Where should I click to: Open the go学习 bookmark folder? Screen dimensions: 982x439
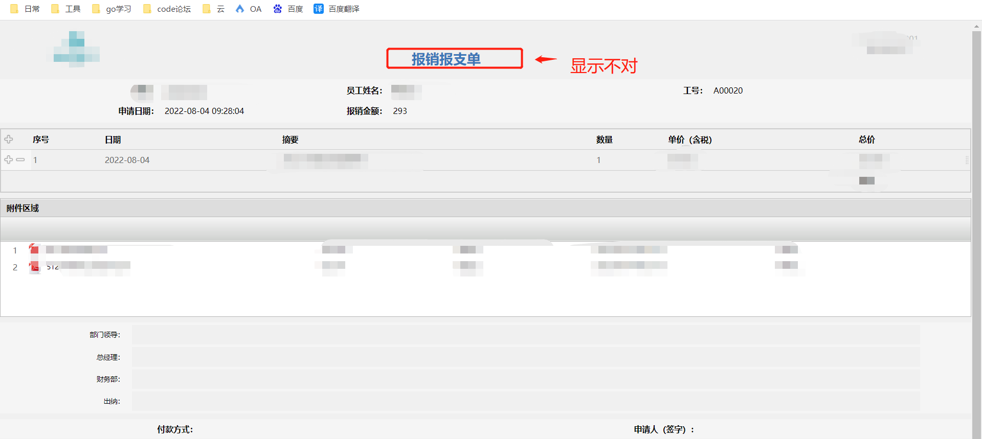(x=111, y=9)
